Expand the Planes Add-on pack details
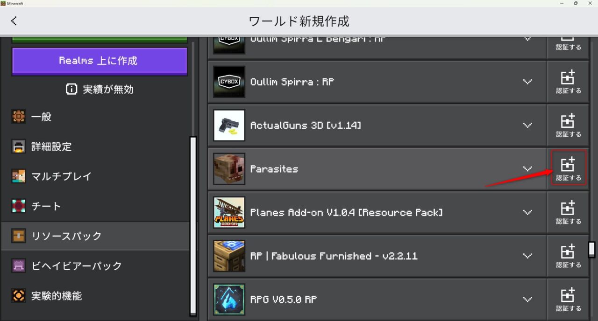Screen dimensions: 598x321 [x=527, y=212]
